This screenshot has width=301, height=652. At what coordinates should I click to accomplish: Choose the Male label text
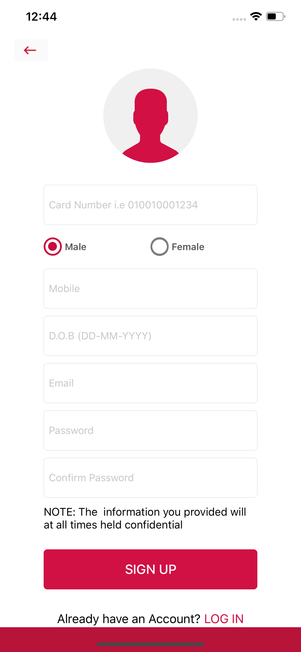pyautogui.click(x=76, y=247)
